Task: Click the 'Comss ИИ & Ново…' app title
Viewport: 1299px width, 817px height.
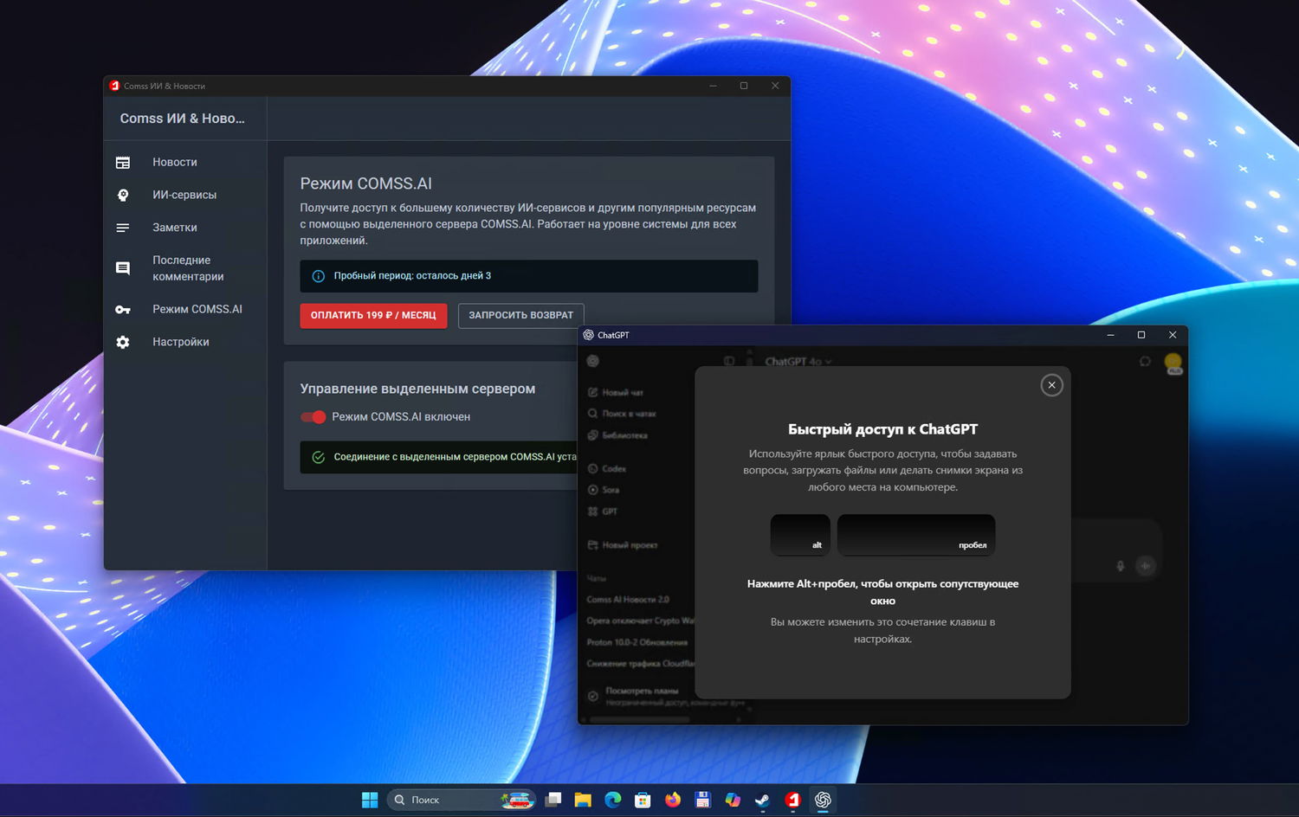Action: 182,119
